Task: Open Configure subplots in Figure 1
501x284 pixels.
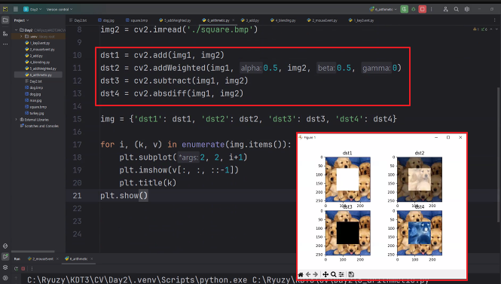Action: (x=341, y=274)
